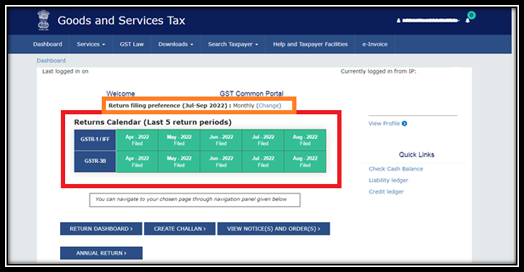Click Currently logged in from IP text
The image size is (524, 272).
(x=378, y=71)
